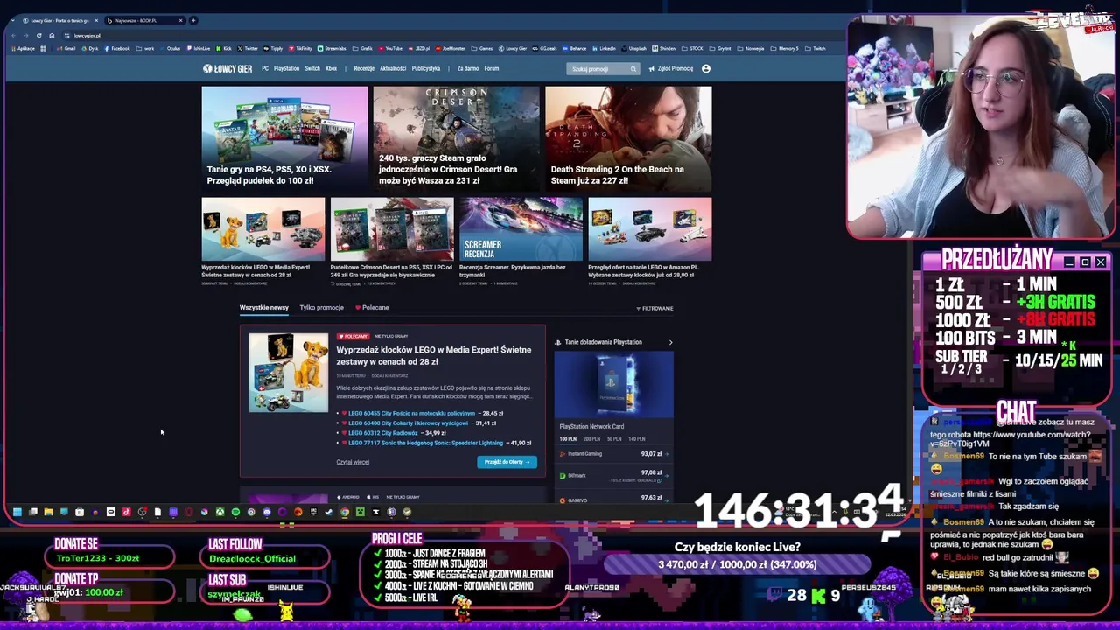Open PC in site menu
Image resolution: width=1120 pixels, height=630 pixels.
[265, 68]
